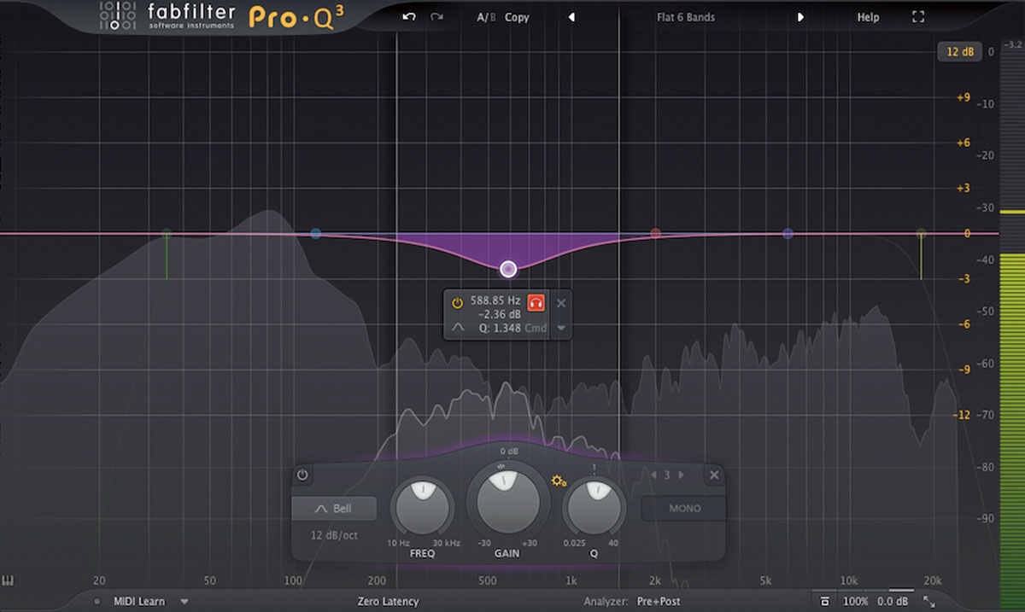
Task: Select previous band with left arrow near 3
Action: tap(653, 475)
